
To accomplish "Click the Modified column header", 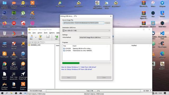I will point(134,46).
